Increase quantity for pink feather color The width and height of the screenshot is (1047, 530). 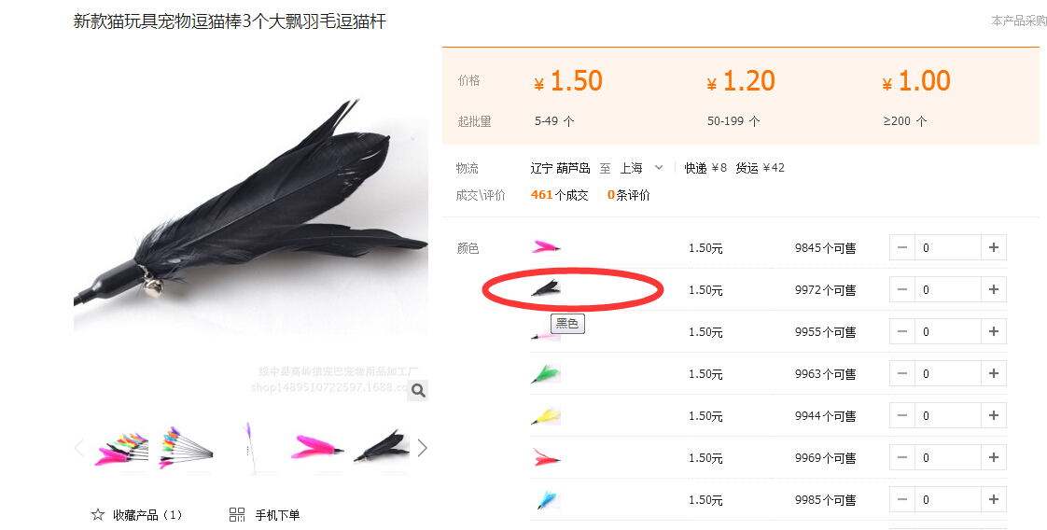pos(994,247)
